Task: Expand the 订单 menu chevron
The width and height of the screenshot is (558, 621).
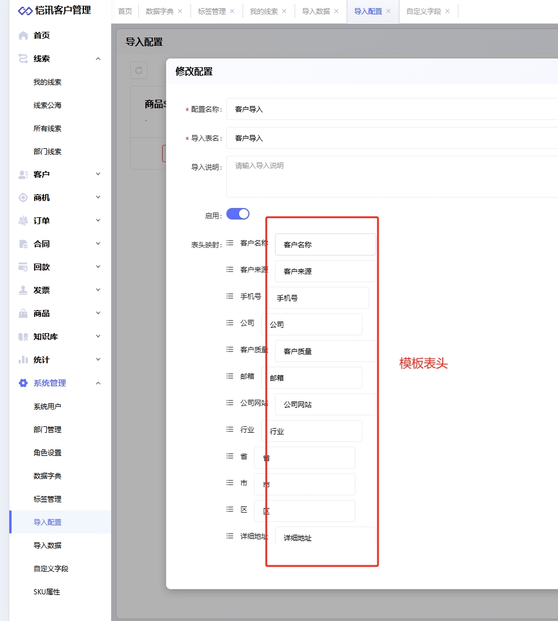Action: (98, 221)
